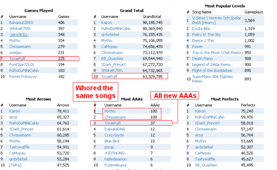Open atojj in the Most Arrows table
Viewport: 277px width, 170px height.
coord(13,117)
